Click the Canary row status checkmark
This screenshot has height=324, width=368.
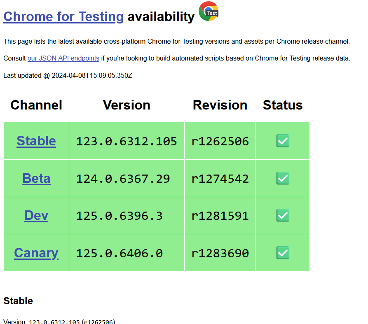click(x=283, y=253)
